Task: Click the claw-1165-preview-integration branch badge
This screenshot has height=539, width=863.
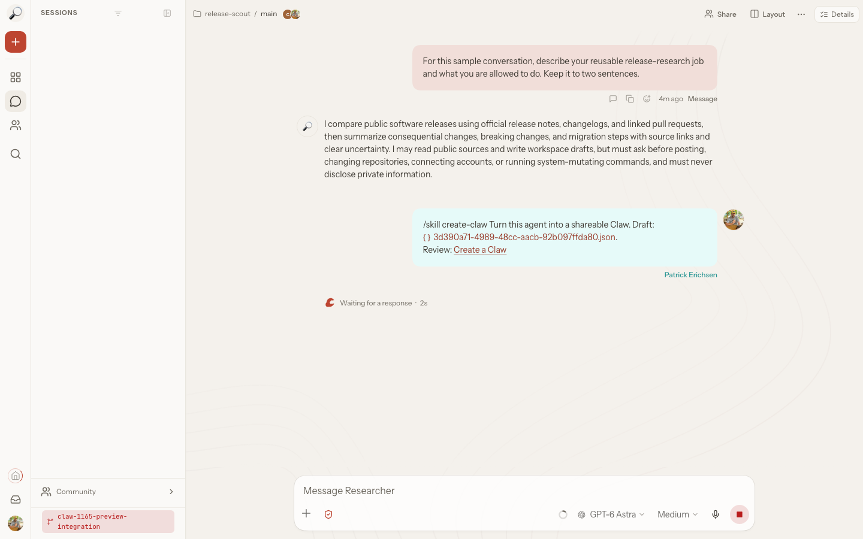Action: (x=108, y=522)
